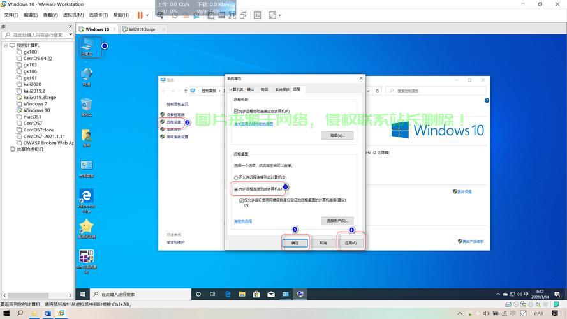Open the fullscreen stretch dropdown arrow

point(279,15)
